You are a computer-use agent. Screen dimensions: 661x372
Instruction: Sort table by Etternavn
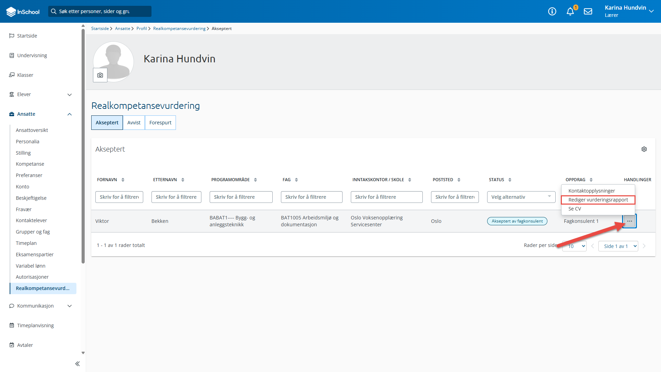point(183,180)
